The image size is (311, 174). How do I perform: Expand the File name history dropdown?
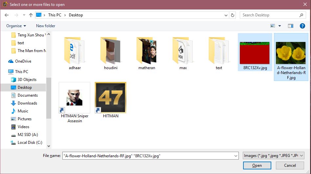(x=236, y=156)
